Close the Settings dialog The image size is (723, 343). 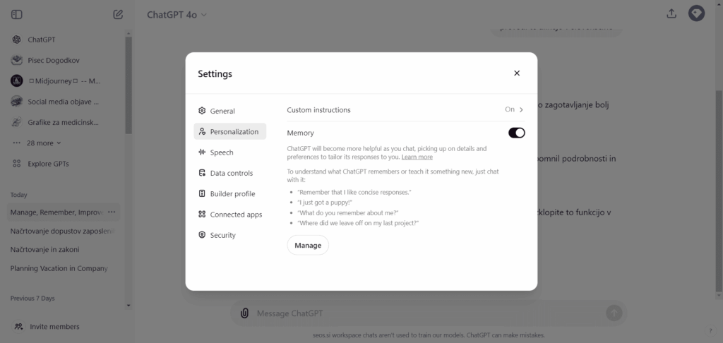(x=517, y=73)
